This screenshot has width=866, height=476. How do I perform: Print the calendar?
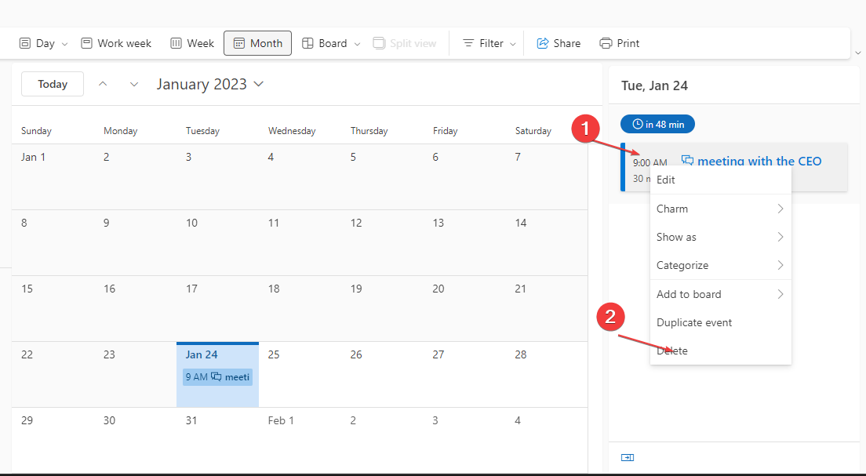point(620,43)
